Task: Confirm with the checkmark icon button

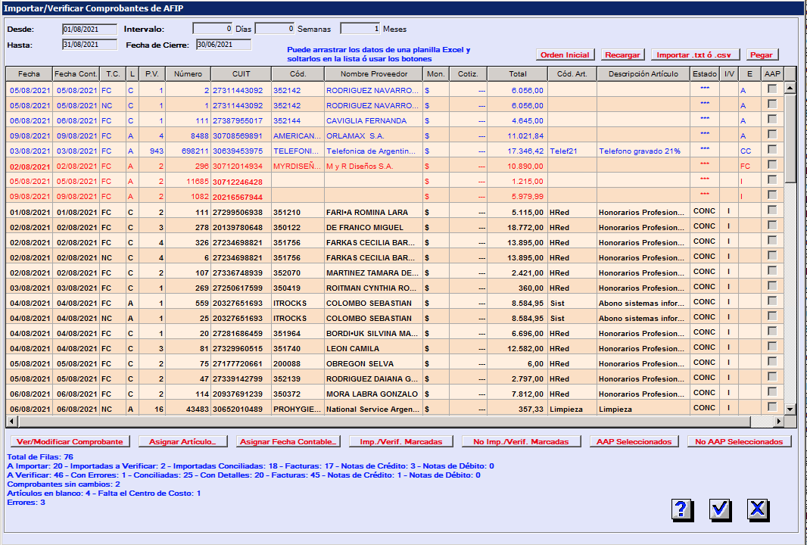Action: (x=719, y=509)
